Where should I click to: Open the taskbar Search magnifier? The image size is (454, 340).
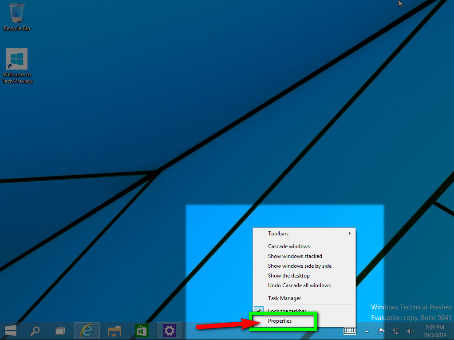(x=35, y=331)
